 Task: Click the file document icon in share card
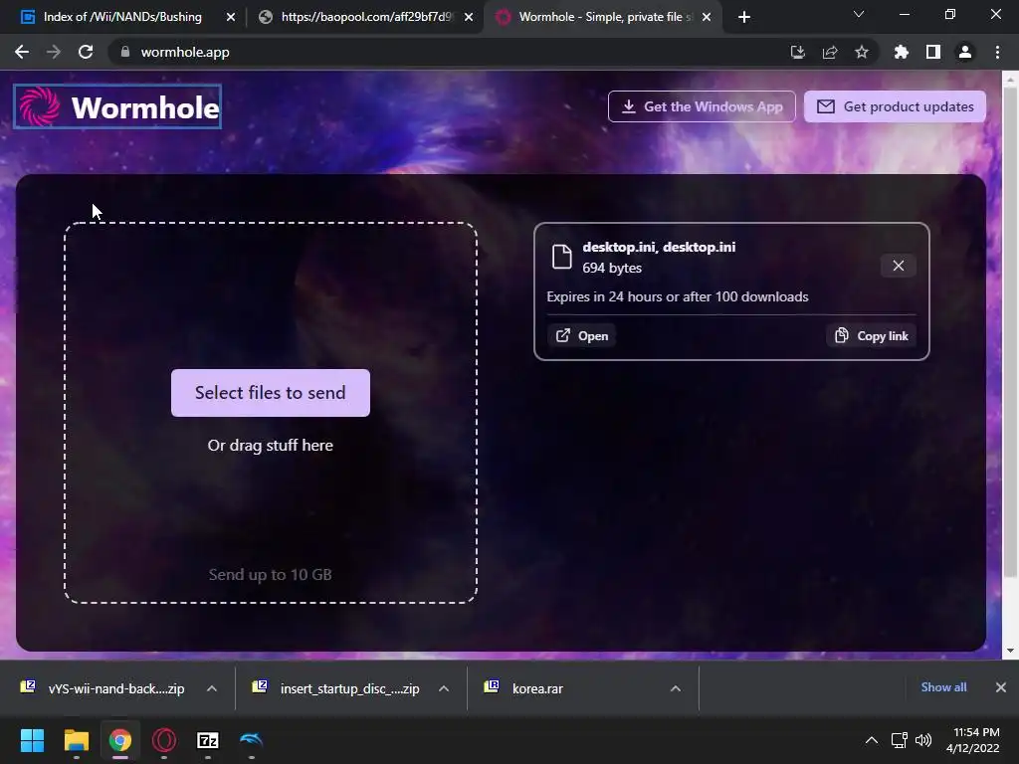561,257
